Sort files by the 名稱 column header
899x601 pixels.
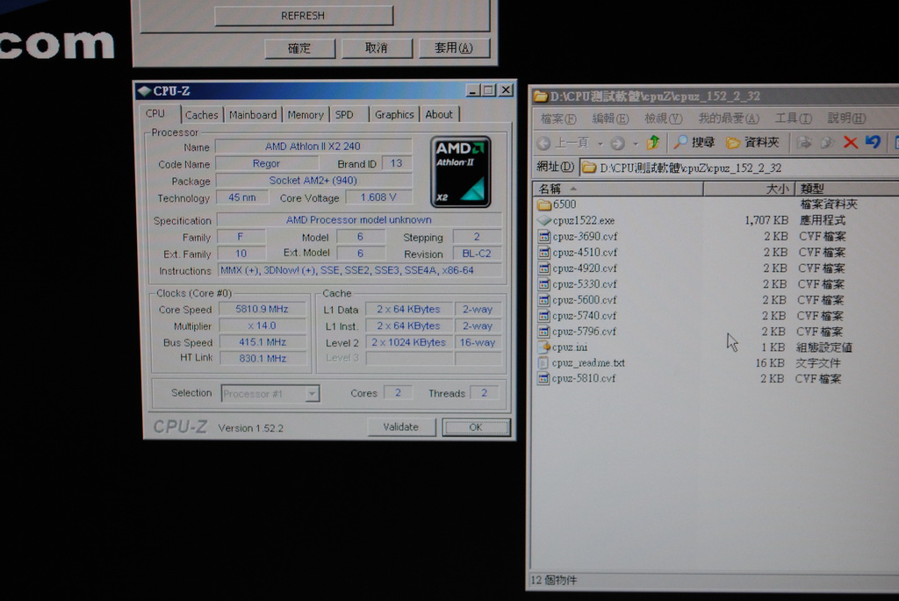[617, 189]
